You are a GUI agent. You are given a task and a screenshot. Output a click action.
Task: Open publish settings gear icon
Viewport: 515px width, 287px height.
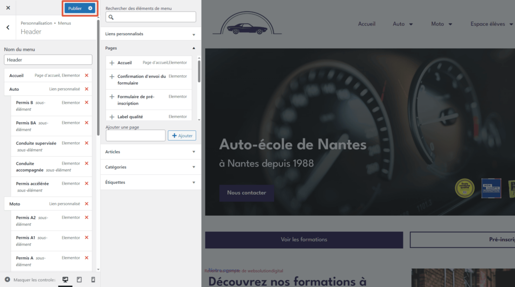pyautogui.click(x=90, y=8)
